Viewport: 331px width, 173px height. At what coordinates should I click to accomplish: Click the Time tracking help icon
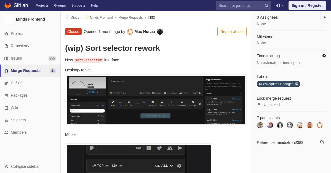(x=324, y=56)
